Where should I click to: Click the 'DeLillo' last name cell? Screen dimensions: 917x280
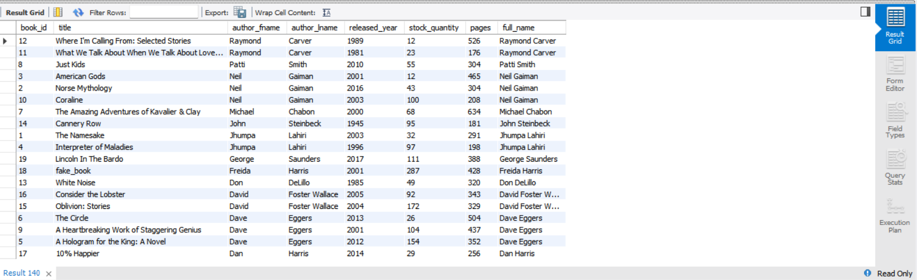[315, 183]
